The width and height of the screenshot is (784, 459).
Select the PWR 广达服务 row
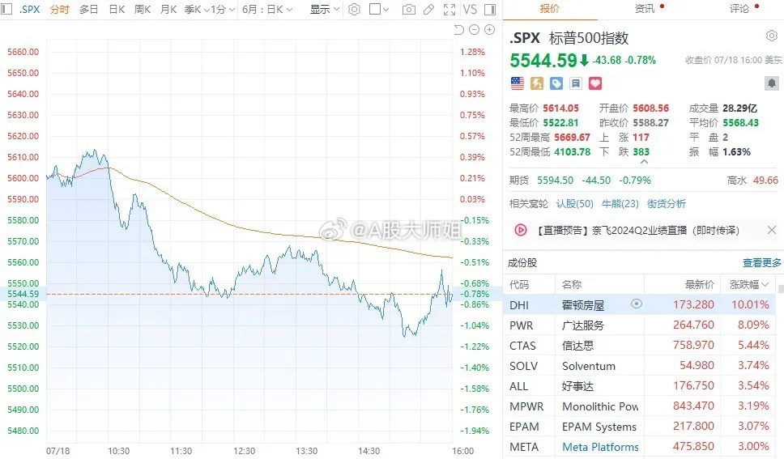pyautogui.click(x=639, y=325)
